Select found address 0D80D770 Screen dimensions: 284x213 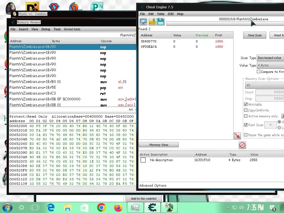(x=186, y=41)
